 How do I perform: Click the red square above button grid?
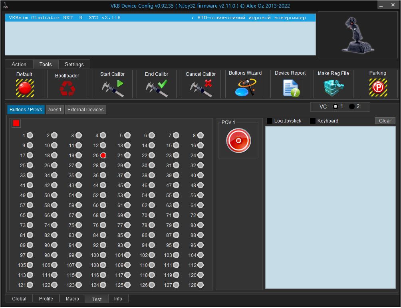point(16,123)
